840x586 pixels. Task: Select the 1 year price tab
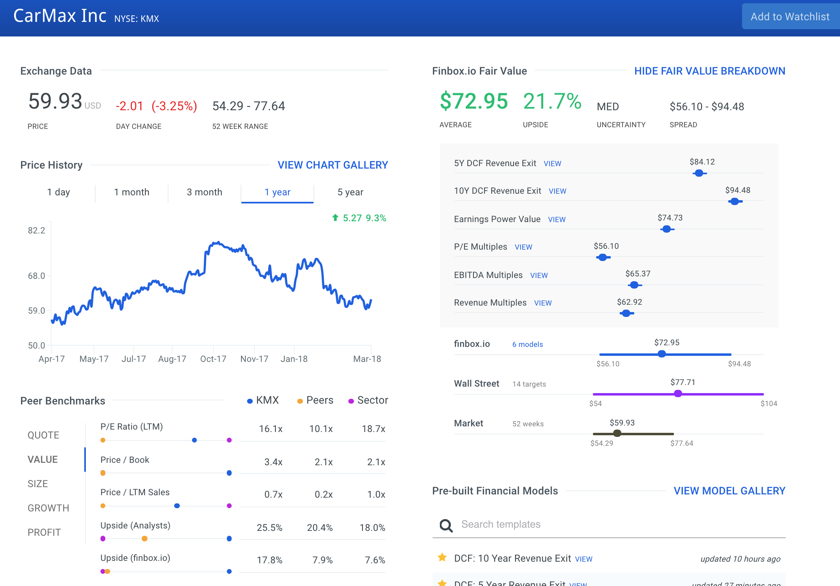tap(277, 192)
